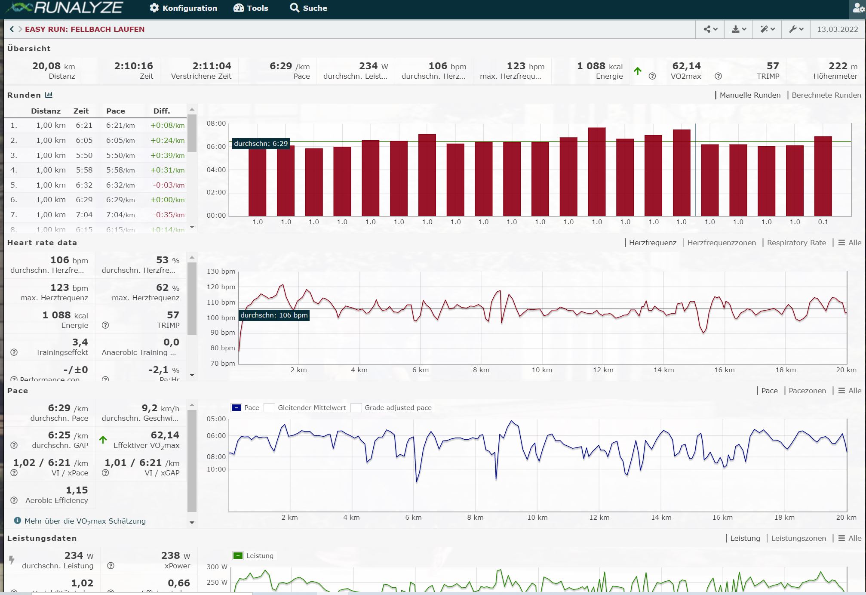Image resolution: width=866 pixels, height=595 pixels.
Task: Open the Tools menu
Action: 251,8
